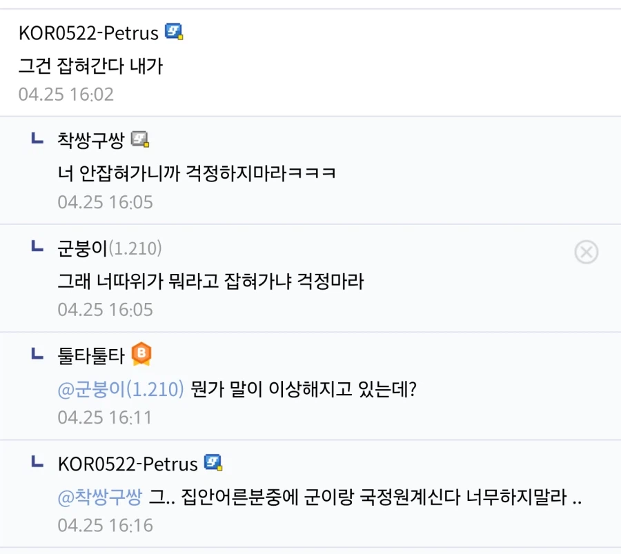
Task: Select the comment text 그건 잡혀간다 내가
Action: (90, 66)
